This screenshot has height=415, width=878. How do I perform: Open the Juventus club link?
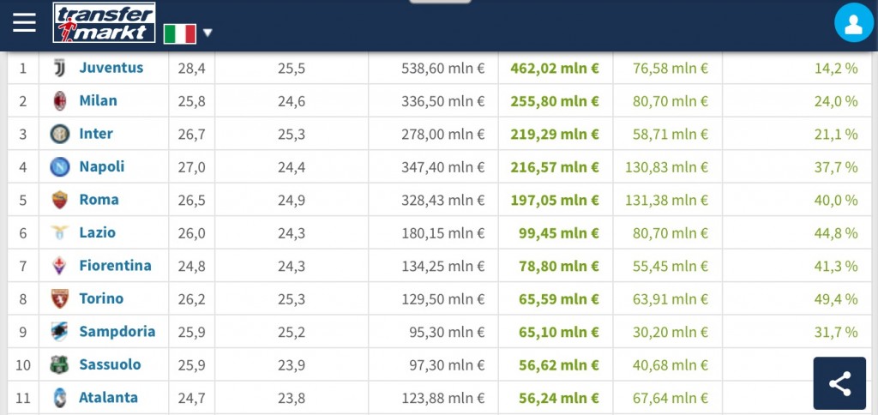111,68
